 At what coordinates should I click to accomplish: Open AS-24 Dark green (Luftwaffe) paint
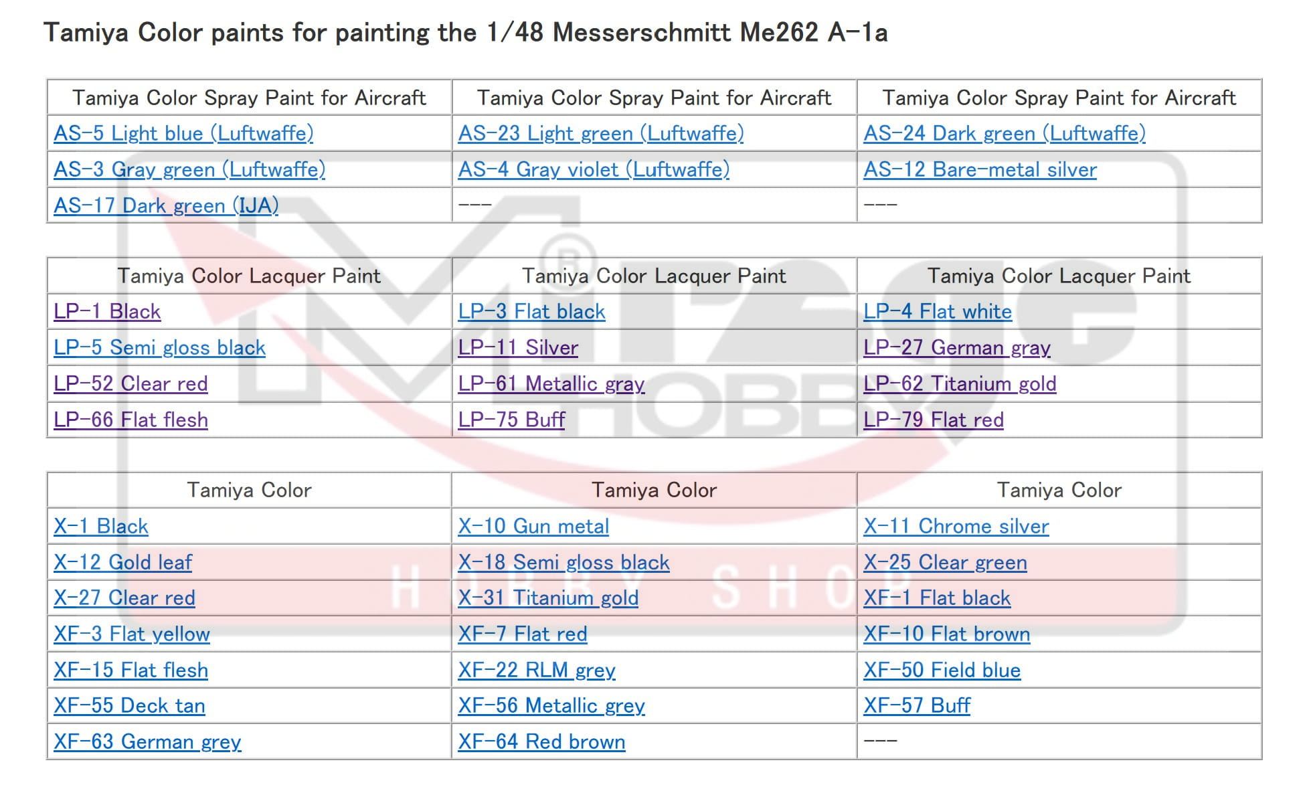click(x=1004, y=134)
